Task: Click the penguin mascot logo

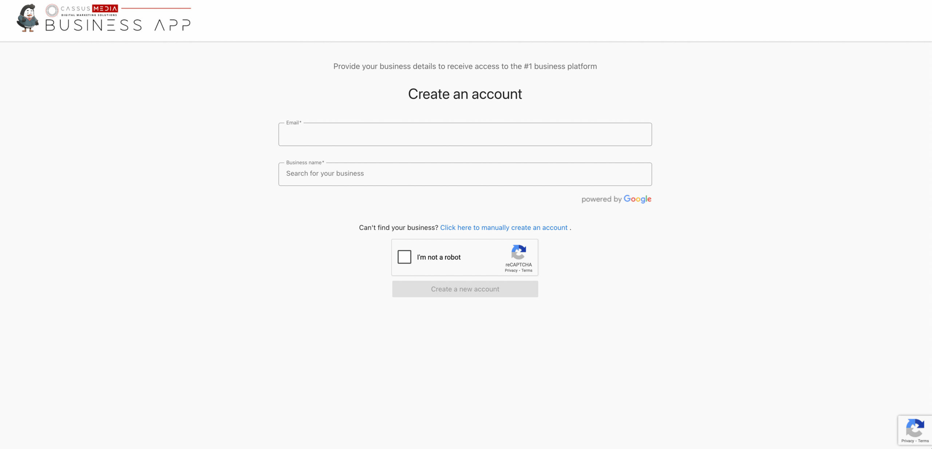Action: tap(28, 18)
